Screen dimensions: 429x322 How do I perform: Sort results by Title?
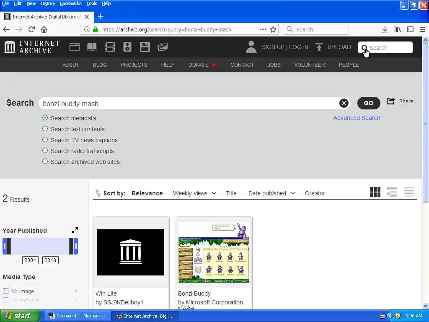pyautogui.click(x=231, y=193)
